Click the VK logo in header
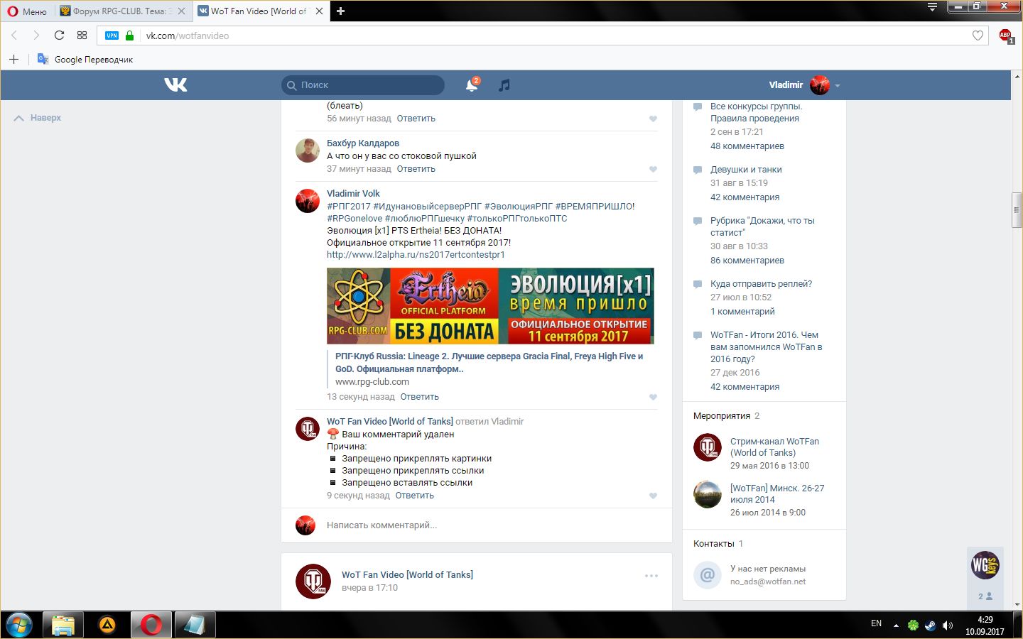This screenshot has width=1023, height=639. pos(175,84)
